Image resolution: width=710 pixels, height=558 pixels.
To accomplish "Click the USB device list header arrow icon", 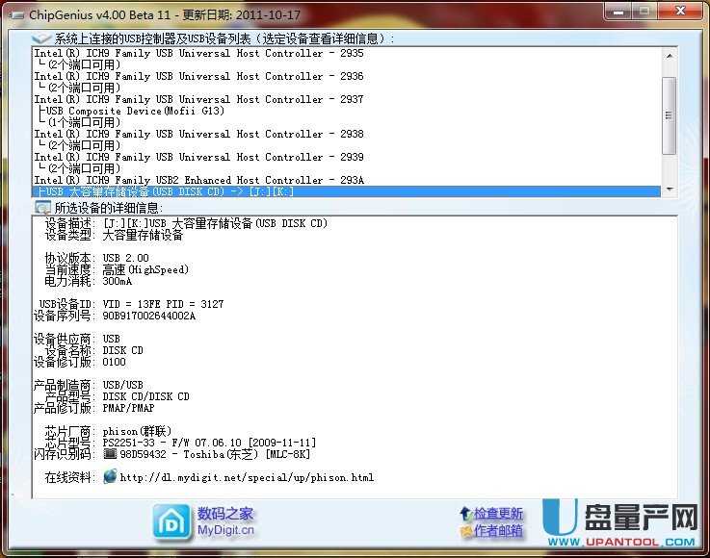I will click(42, 38).
